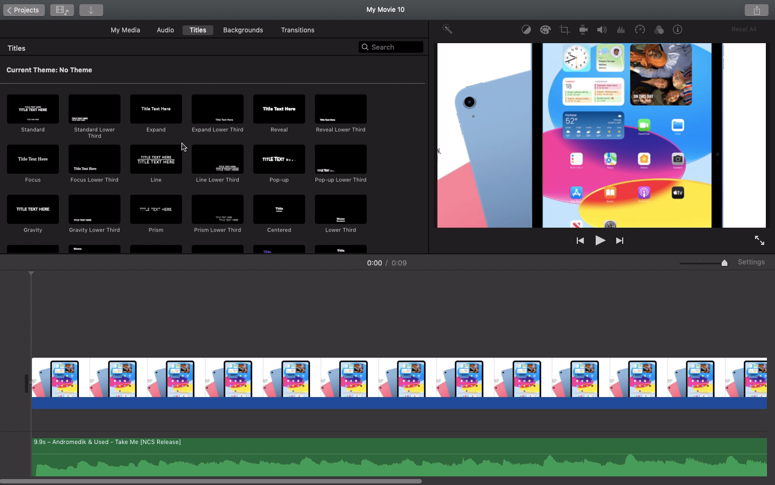Screen dimensions: 775x485
Task: Expand the clip appearance Settings panel
Action: point(751,262)
